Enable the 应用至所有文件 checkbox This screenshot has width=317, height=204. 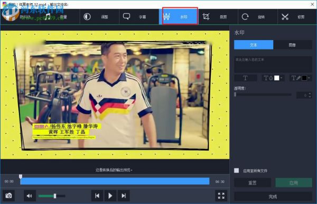236,170
